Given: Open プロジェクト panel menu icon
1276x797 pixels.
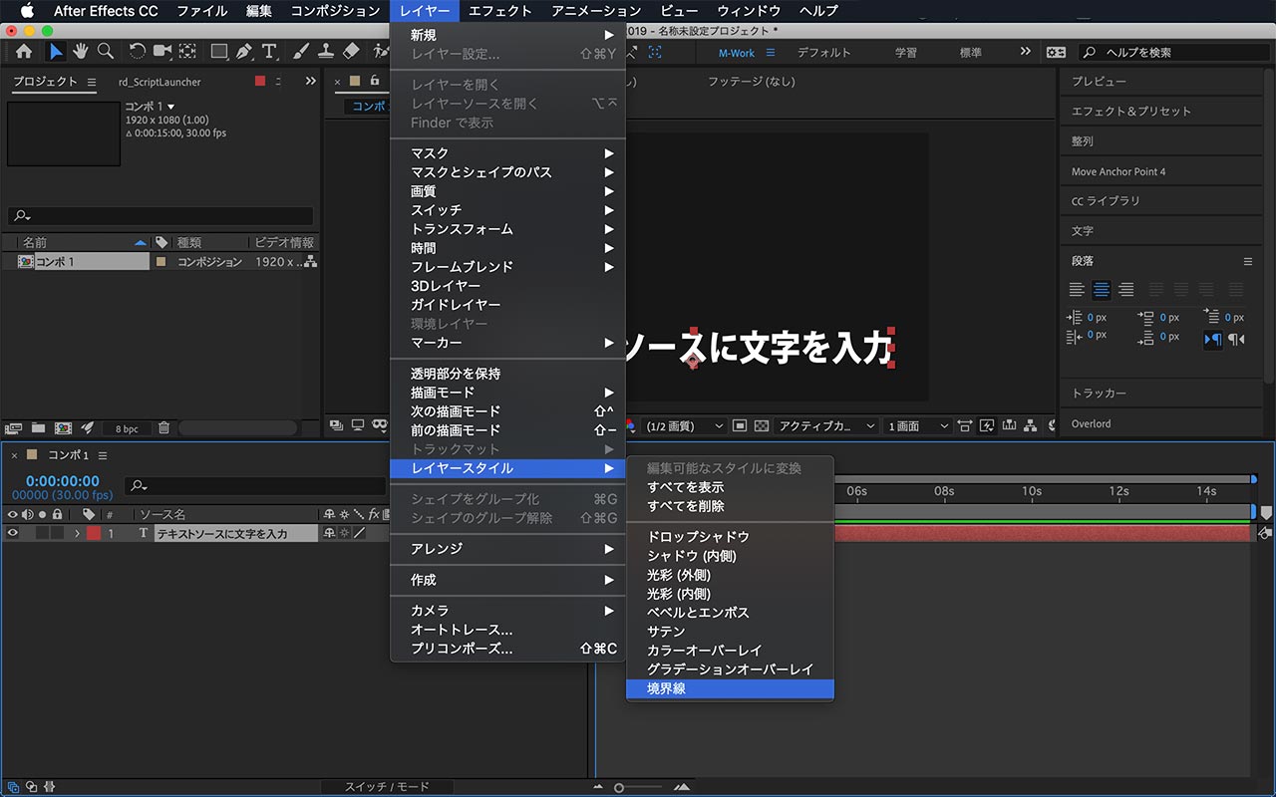Looking at the screenshot, I should point(92,82).
